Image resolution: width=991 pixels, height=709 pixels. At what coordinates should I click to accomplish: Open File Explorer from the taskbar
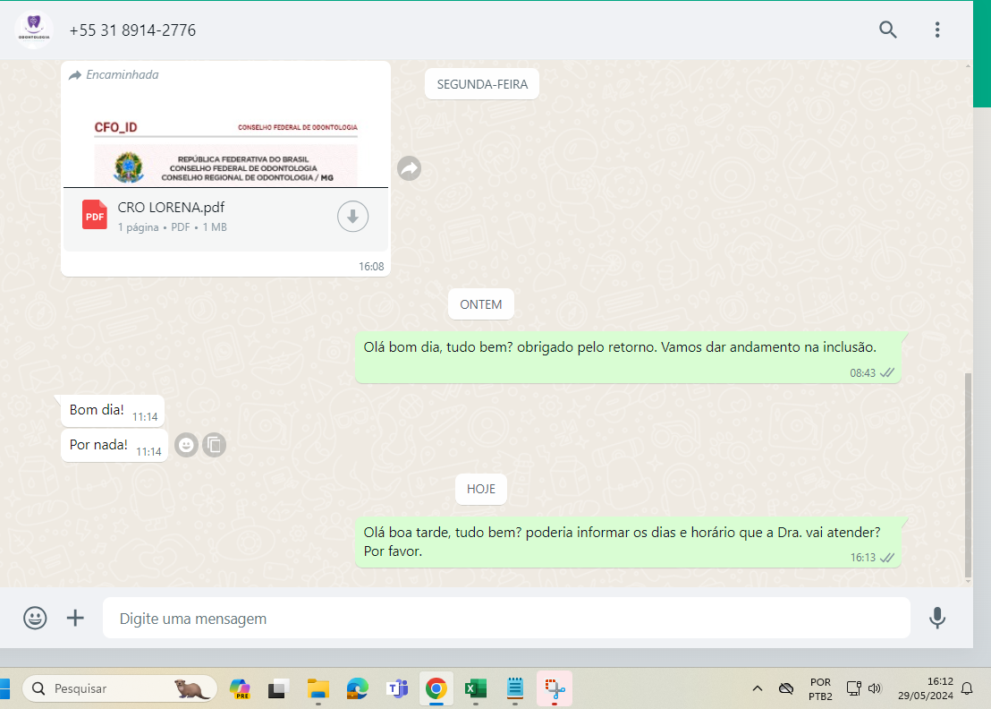(318, 688)
